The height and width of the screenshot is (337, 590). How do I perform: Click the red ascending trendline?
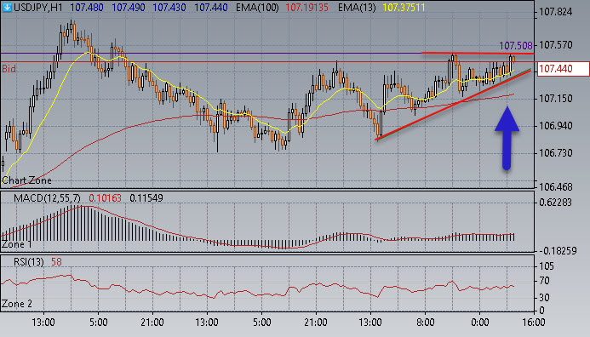tap(453, 105)
